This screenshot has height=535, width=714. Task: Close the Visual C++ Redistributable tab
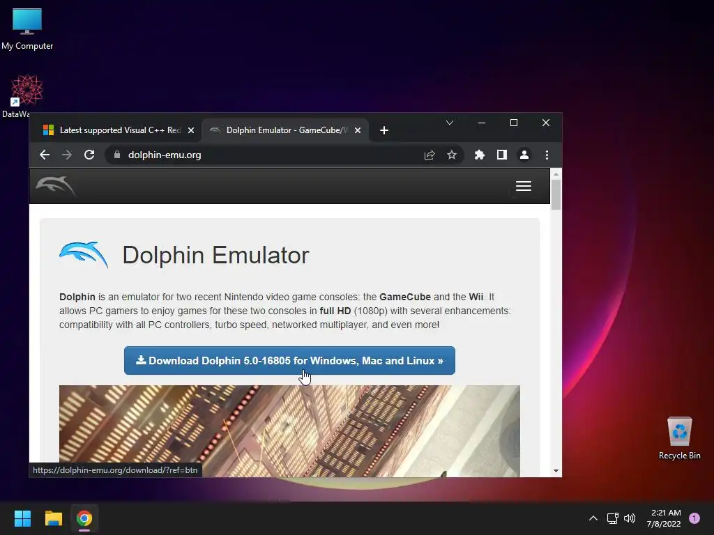point(191,130)
